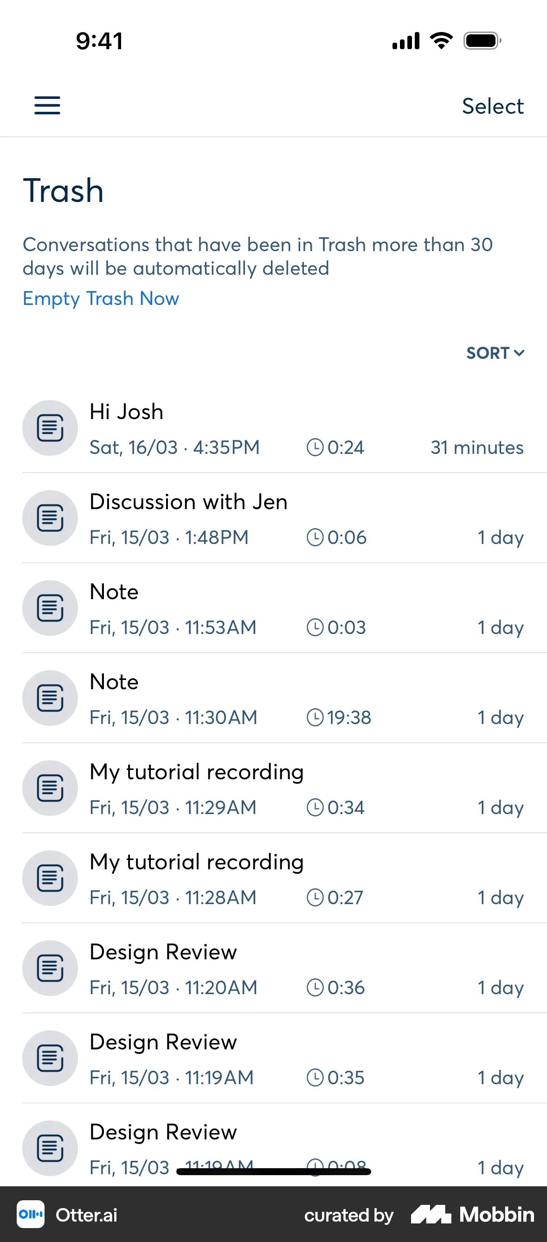The width and height of the screenshot is (547, 1242).
Task: Tap the icon of the 11:29AM tutorial recording
Action: (50, 788)
